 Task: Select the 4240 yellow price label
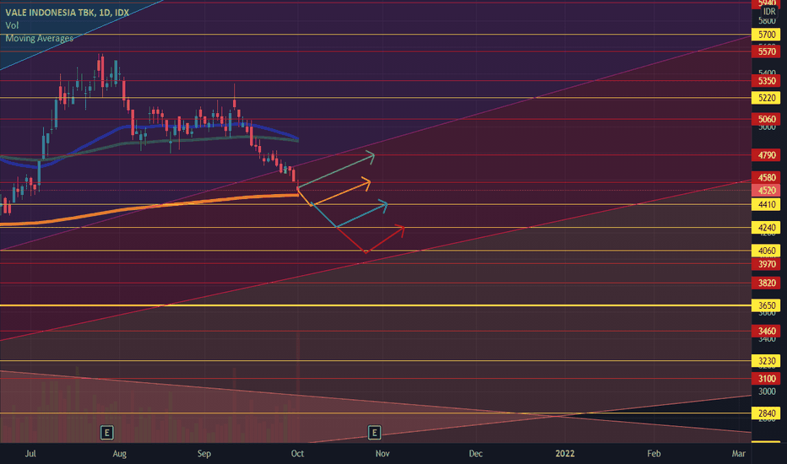[766, 228]
